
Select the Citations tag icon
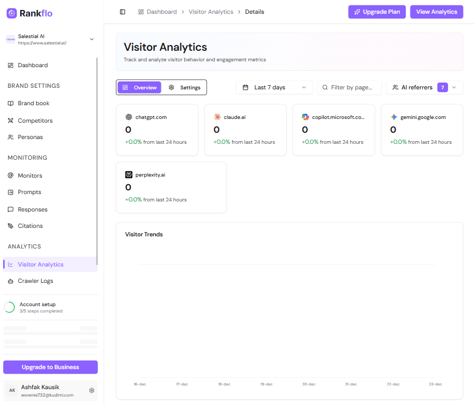click(x=11, y=226)
